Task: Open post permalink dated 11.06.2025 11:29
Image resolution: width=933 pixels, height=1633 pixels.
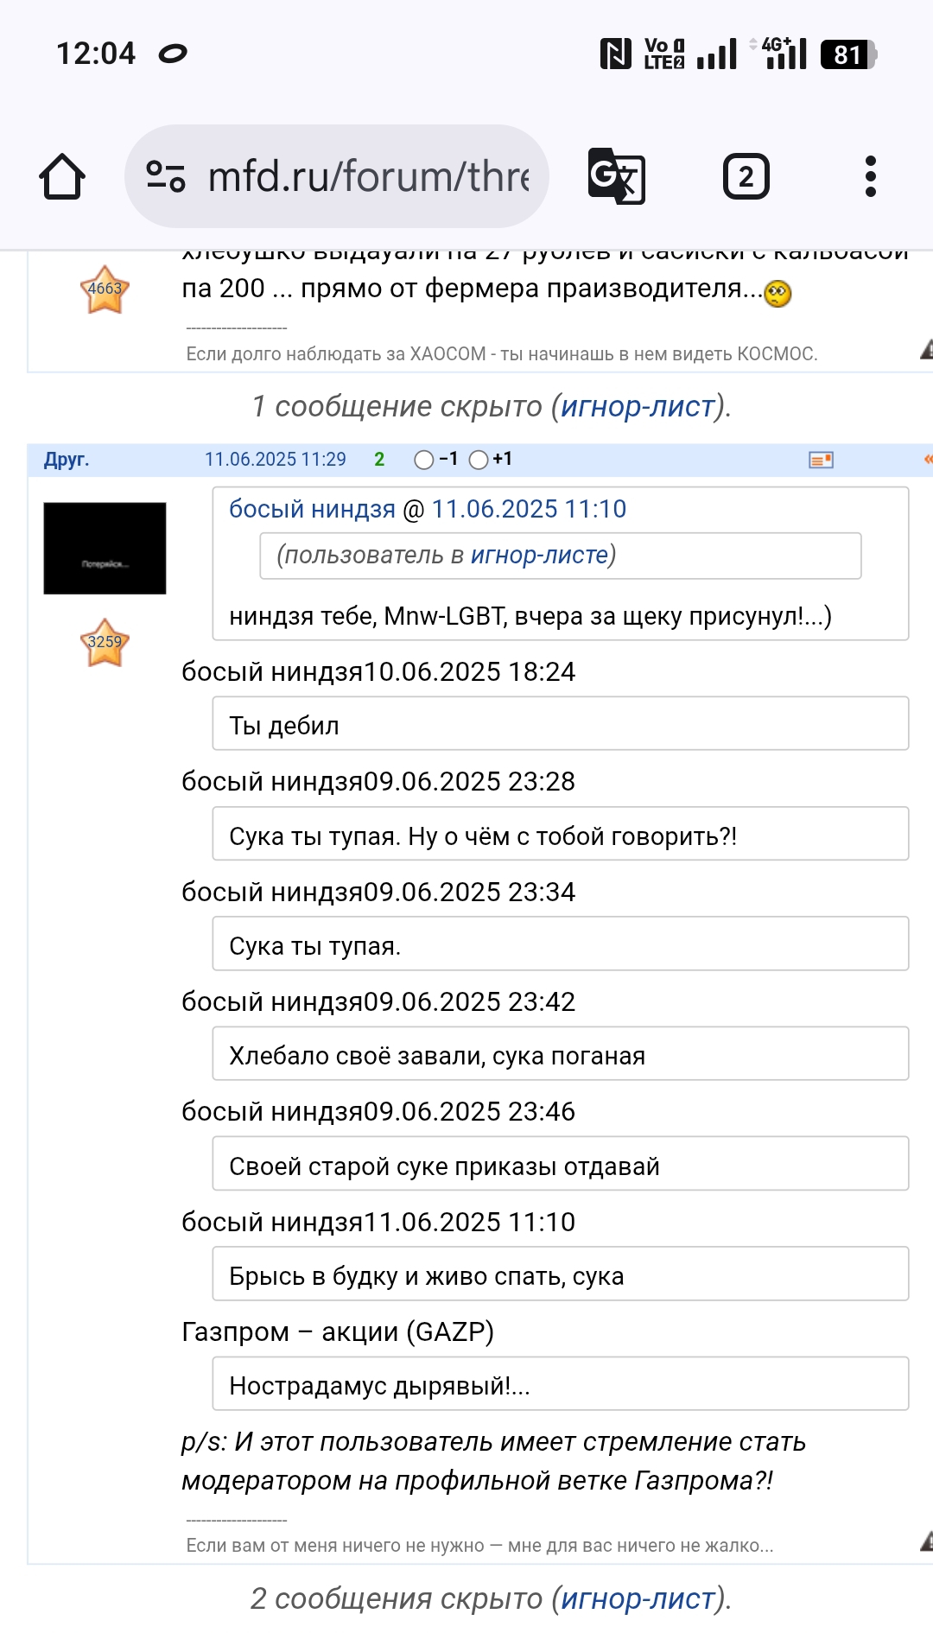Action: tap(275, 460)
